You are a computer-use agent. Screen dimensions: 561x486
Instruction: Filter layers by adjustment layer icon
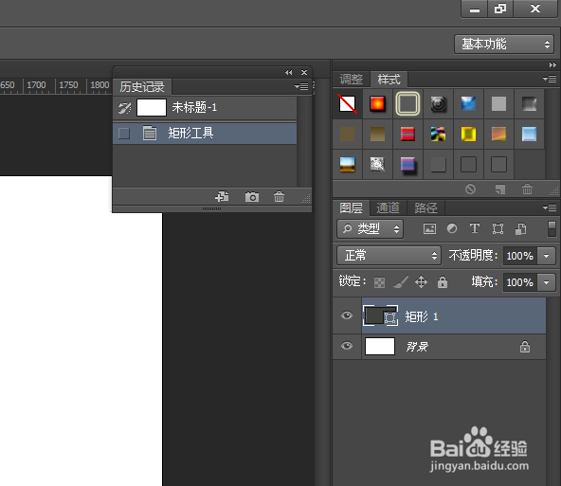[452, 228]
